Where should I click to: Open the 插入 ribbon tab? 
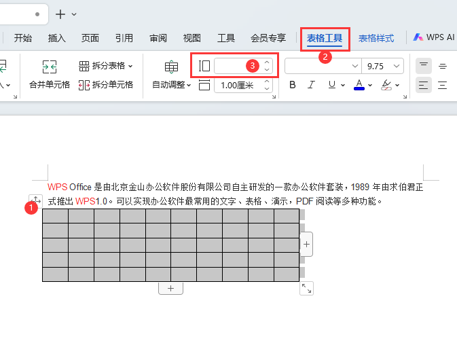point(57,38)
